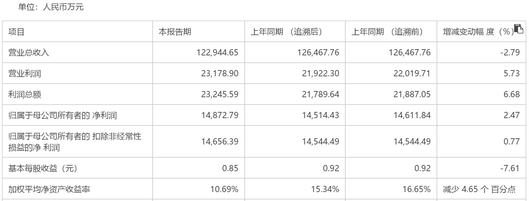Image resolution: width=529 pixels, height=201 pixels.
Task: Click the 单位:人民币万元 caption text
Action: coord(45,7)
